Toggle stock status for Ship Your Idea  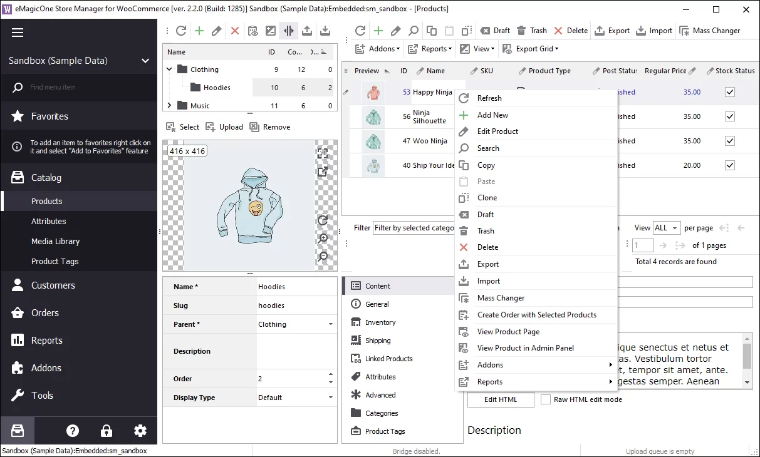(x=729, y=165)
